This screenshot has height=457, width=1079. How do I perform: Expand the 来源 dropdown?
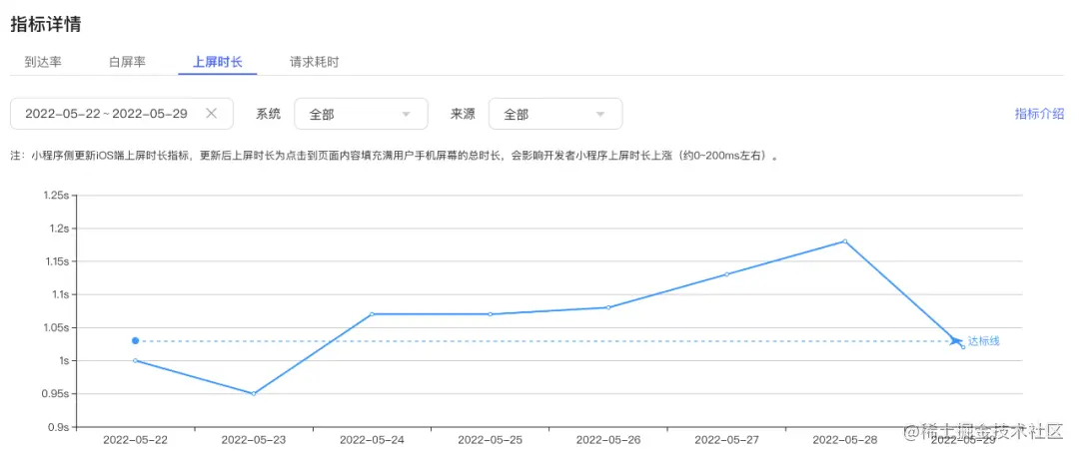point(555,114)
